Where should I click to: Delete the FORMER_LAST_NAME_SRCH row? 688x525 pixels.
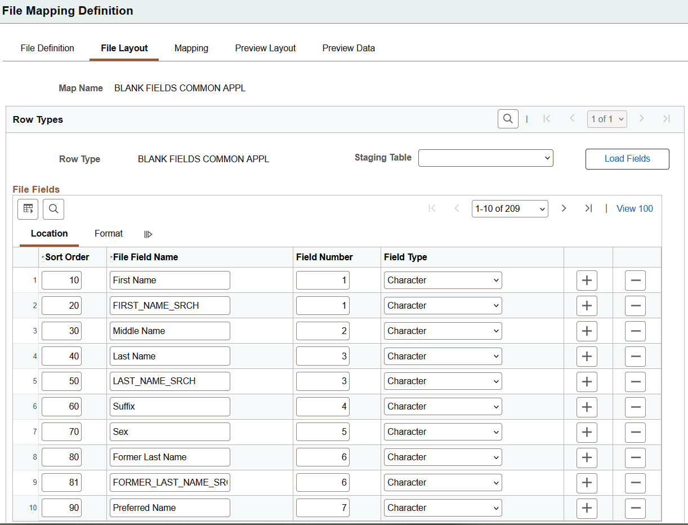pyautogui.click(x=635, y=483)
